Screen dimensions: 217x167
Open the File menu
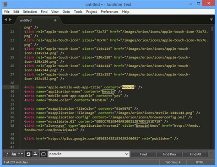pyautogui.click(x=7, y=12)
